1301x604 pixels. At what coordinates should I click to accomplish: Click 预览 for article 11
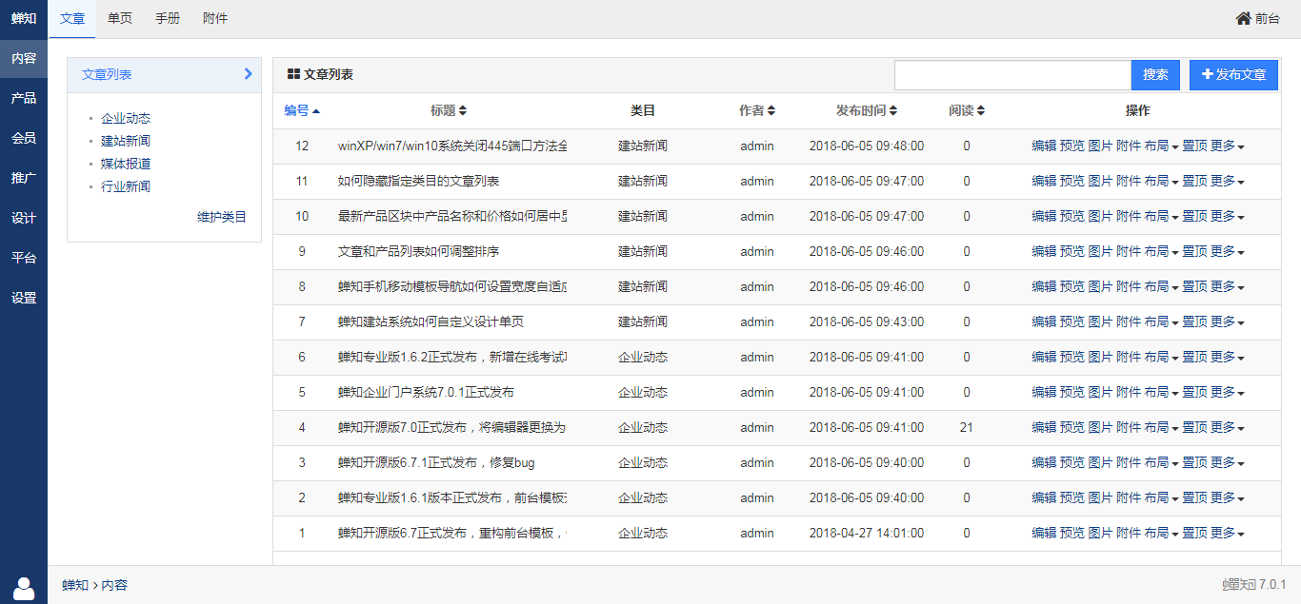click(1071, 181)
